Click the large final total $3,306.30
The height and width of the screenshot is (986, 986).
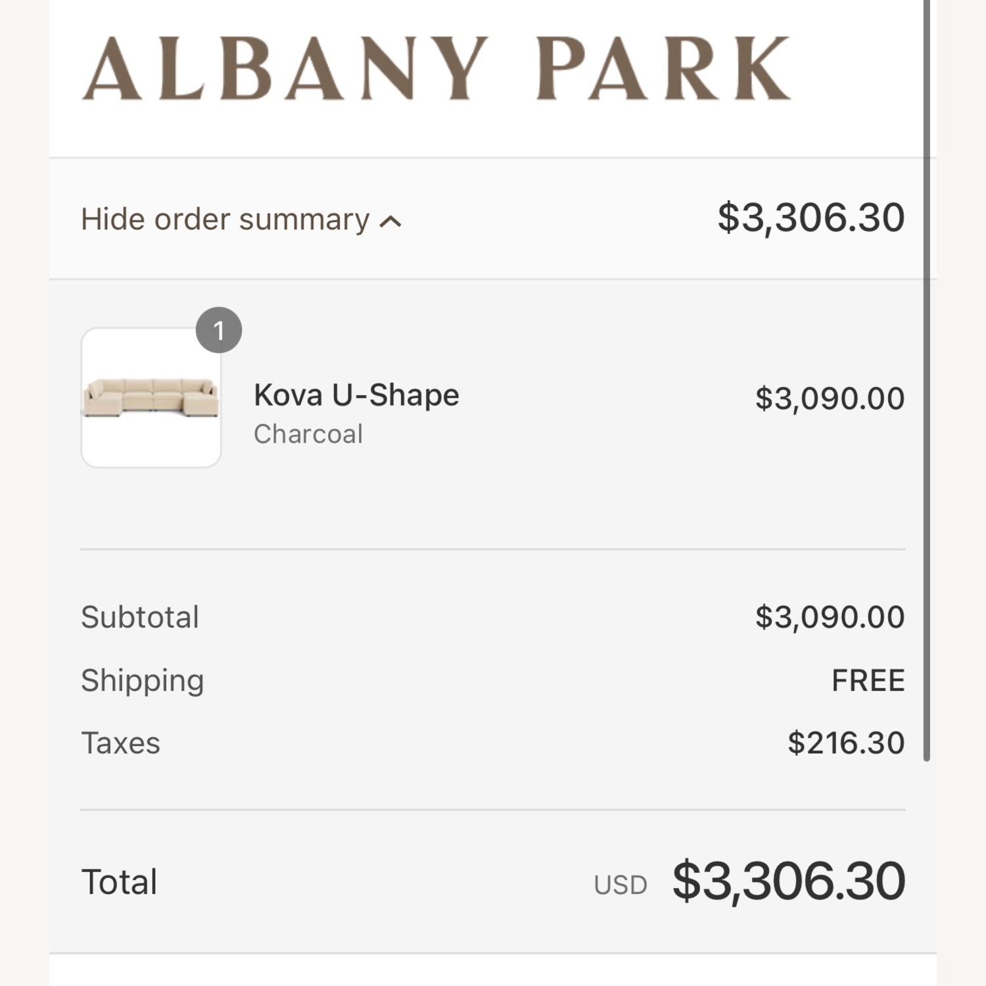(788, 881)
